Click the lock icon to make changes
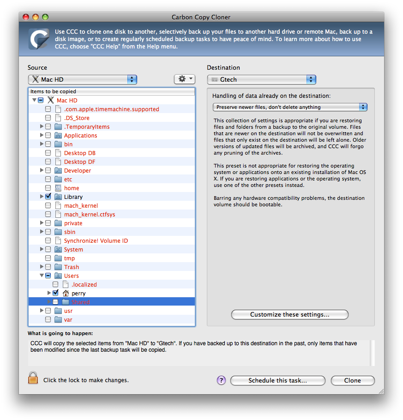Screen dimensions: 403x420 (x=33, y=378)
